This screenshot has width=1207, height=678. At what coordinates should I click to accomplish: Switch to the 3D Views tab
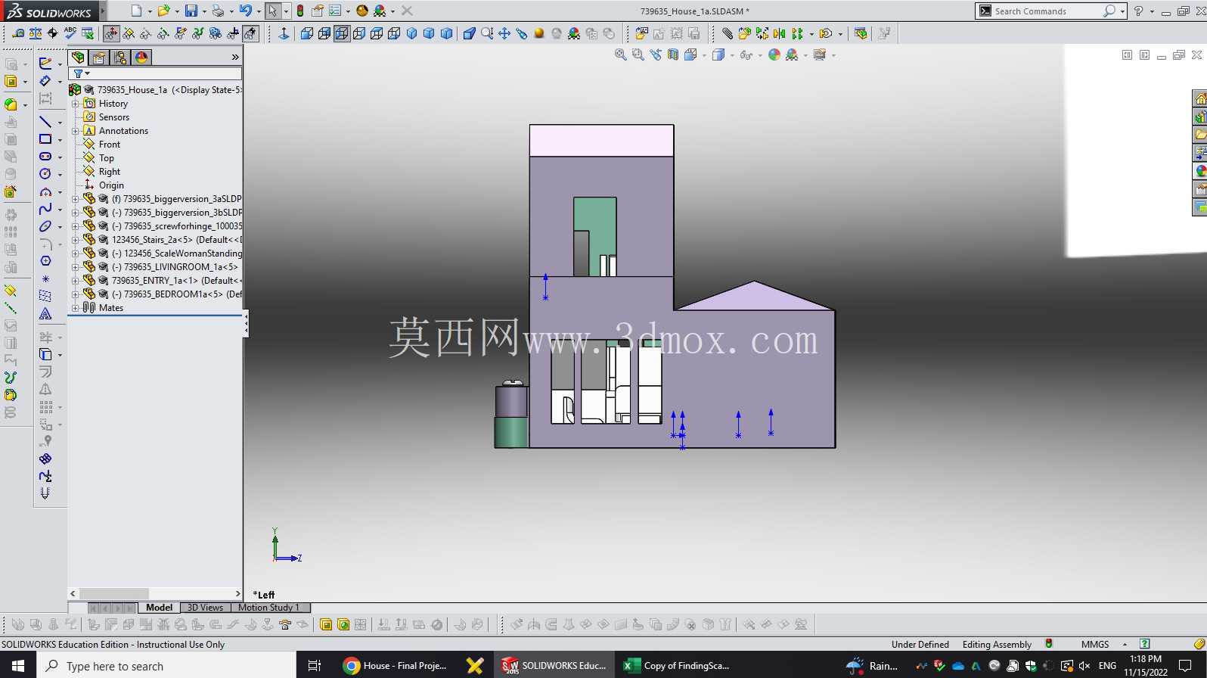click(205, 608)
